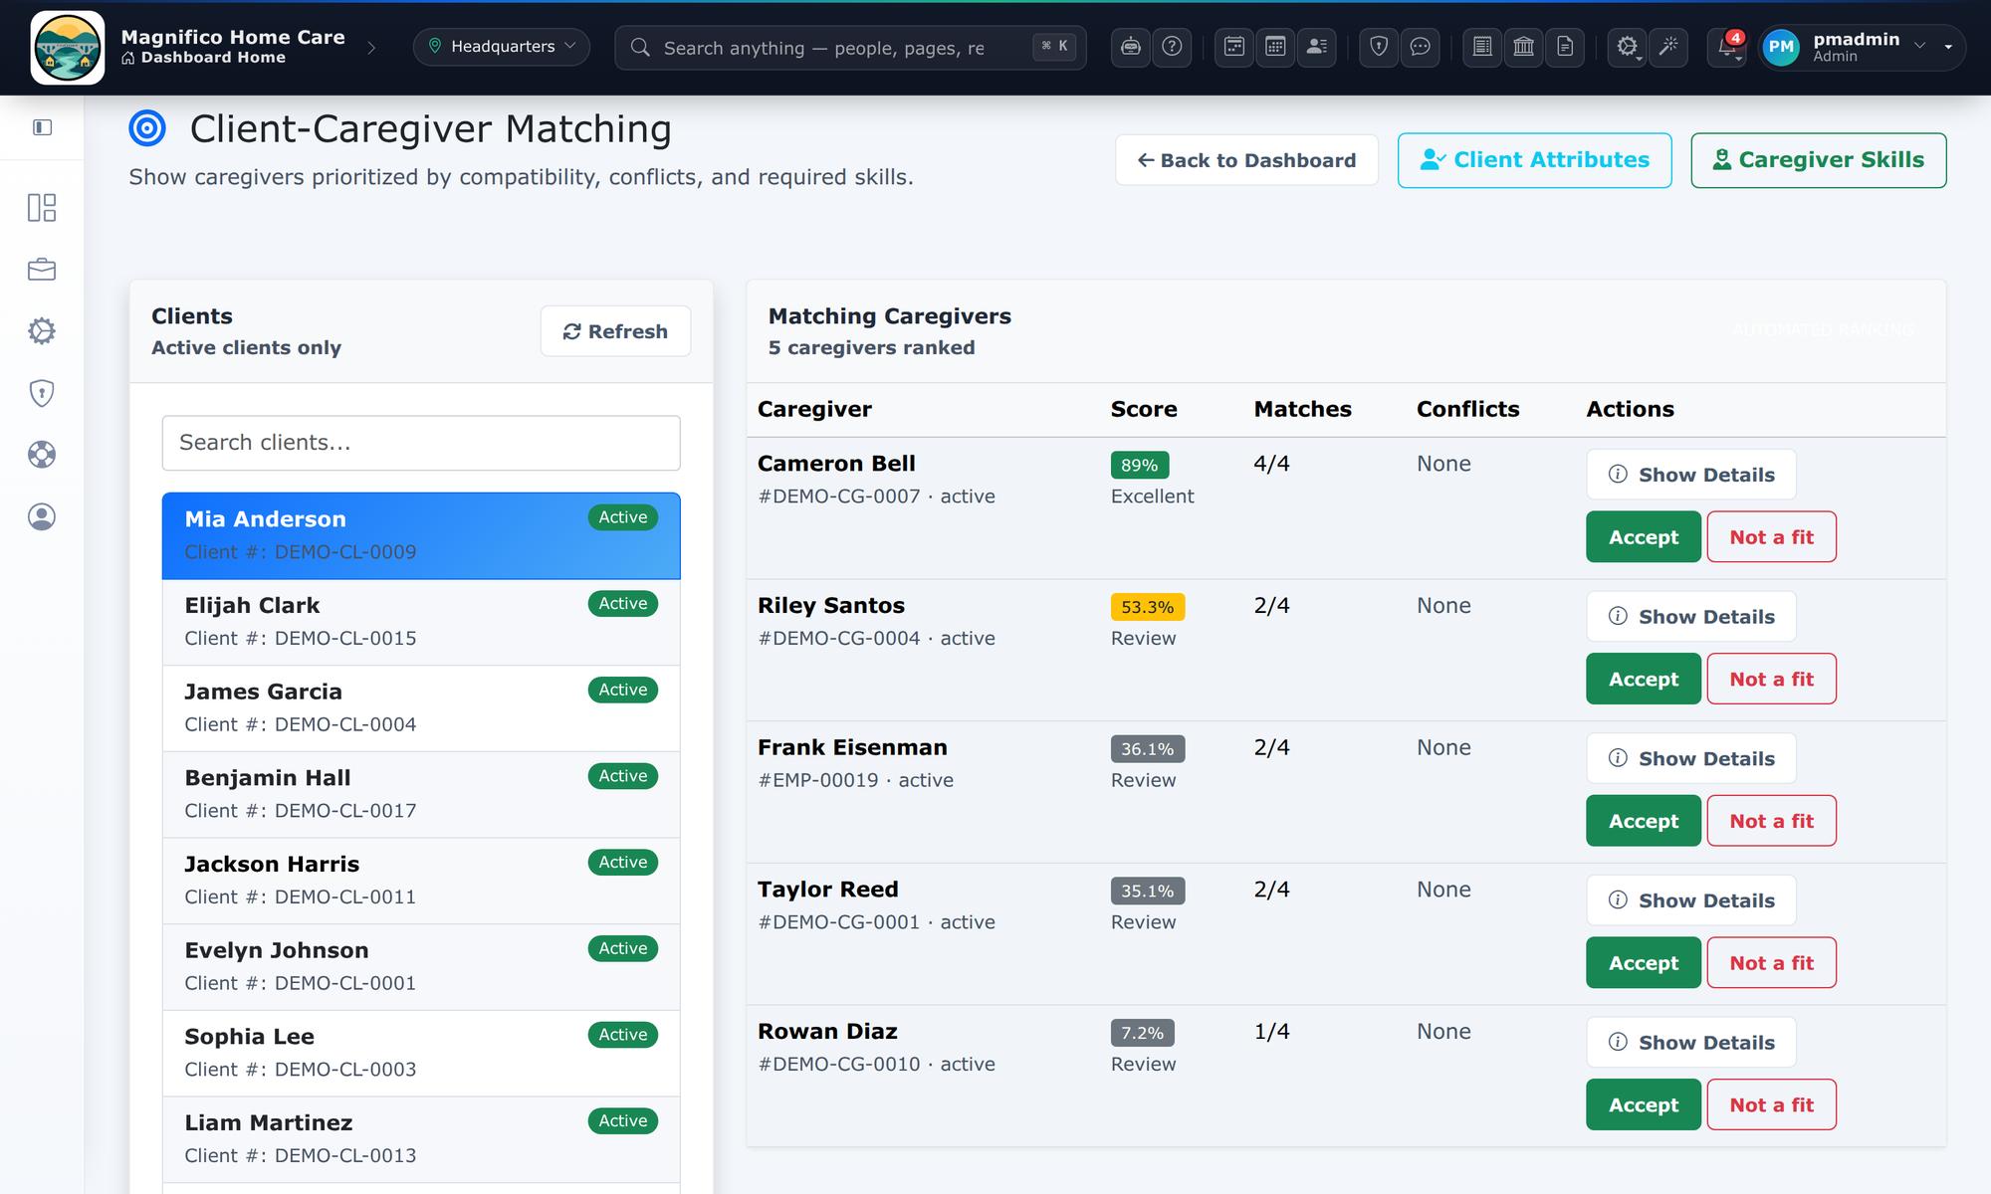1991x1194 pixels.
Task: Open the bank building icon
Action: [x=1524, y=47]
